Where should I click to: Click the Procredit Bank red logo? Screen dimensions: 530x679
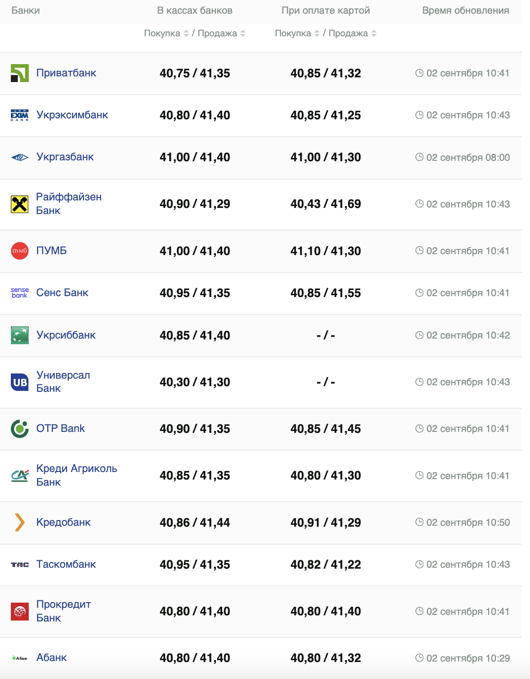point(20,612)
